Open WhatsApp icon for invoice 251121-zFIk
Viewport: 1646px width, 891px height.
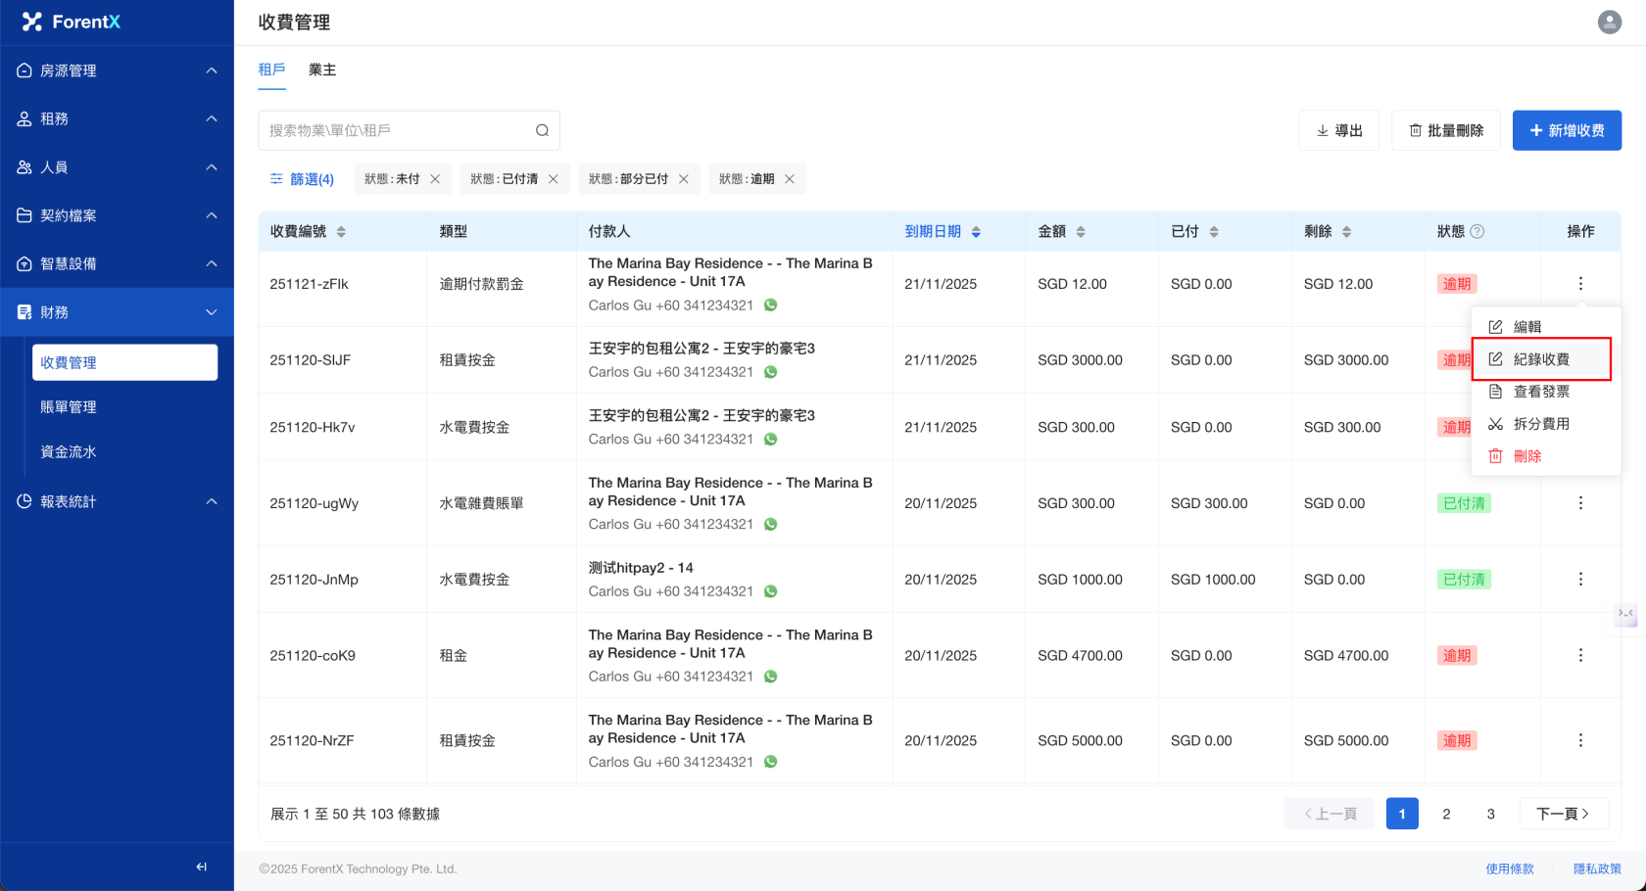[x=771, y=305]
